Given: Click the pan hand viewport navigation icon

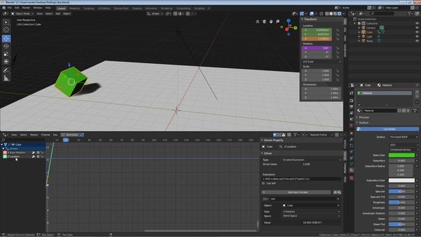Looking at the screenshot, I should 271,22.
